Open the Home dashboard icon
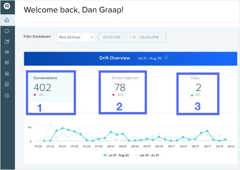Viewport: 240px width, 170px height. [7, 20]
